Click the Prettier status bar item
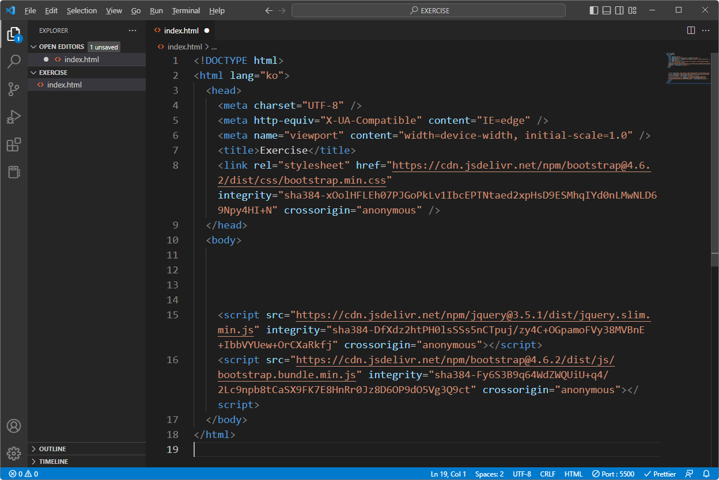719x480 pixels. [x=660, y=474]
